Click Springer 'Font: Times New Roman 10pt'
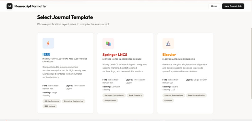The width and height of the screenshot is (252, 121). coord(110,81)
